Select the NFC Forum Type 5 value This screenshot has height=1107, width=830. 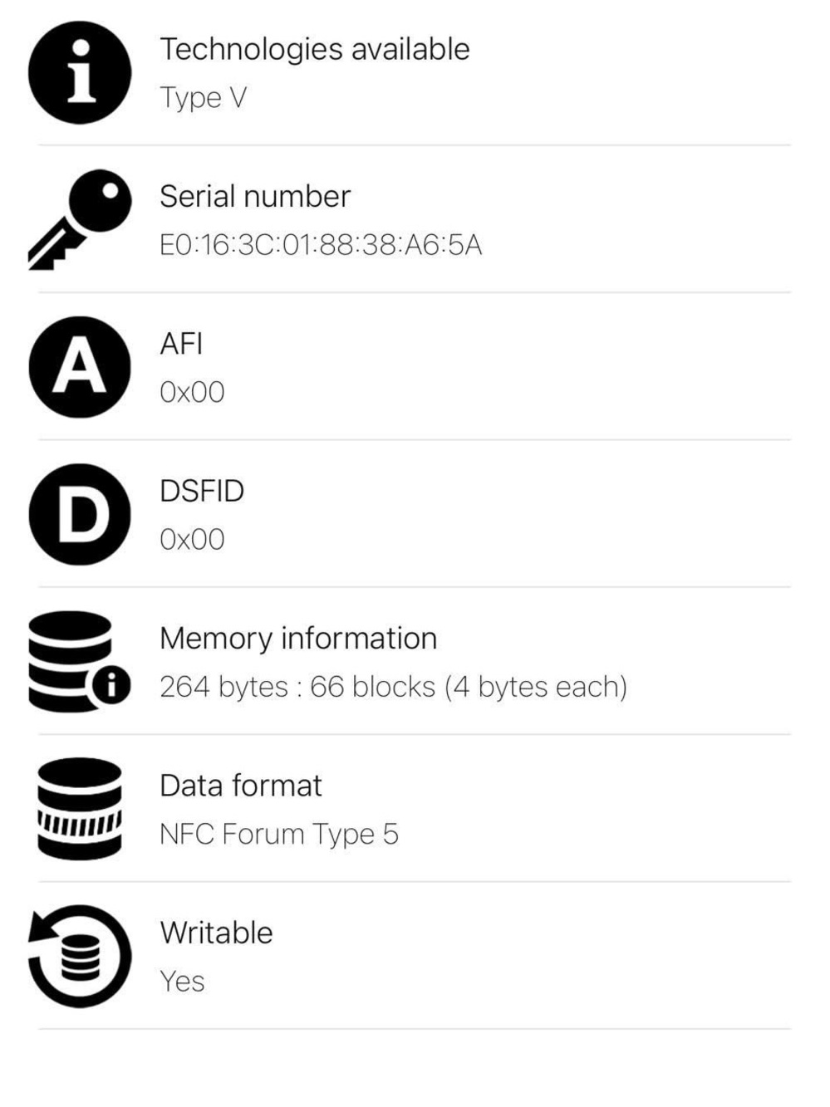click(279, 834)
